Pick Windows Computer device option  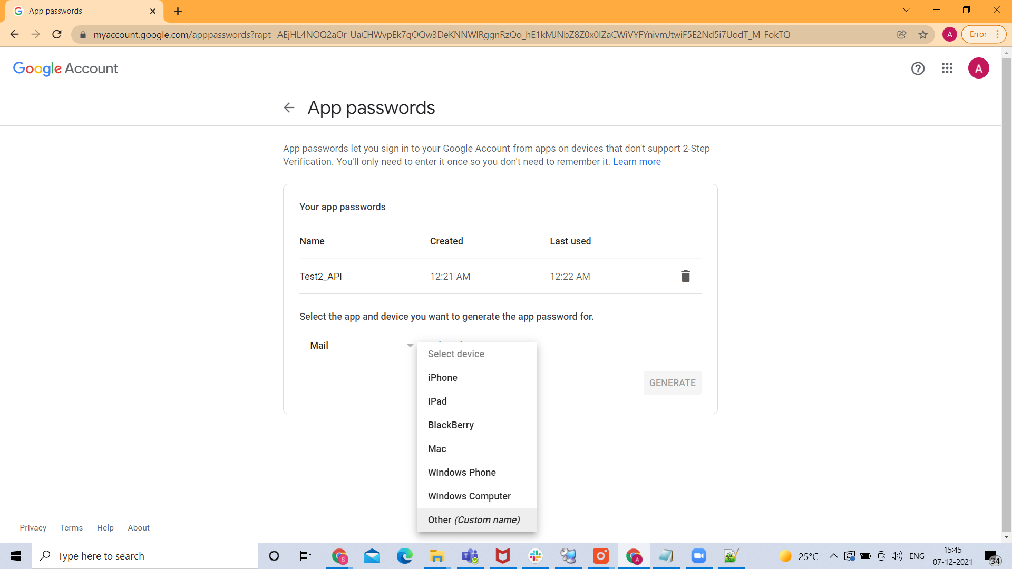[477, 496]
